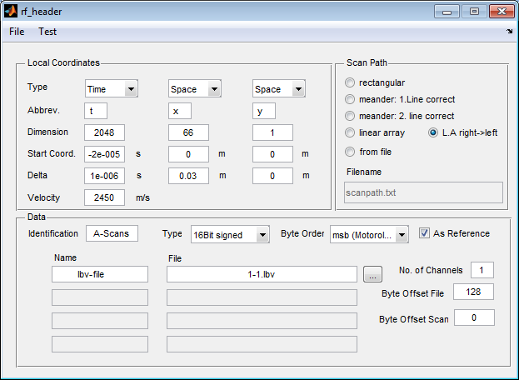Open the second axis Space type dropdown
This screenshot has width=519, height=380.
(x=195, y=88)
